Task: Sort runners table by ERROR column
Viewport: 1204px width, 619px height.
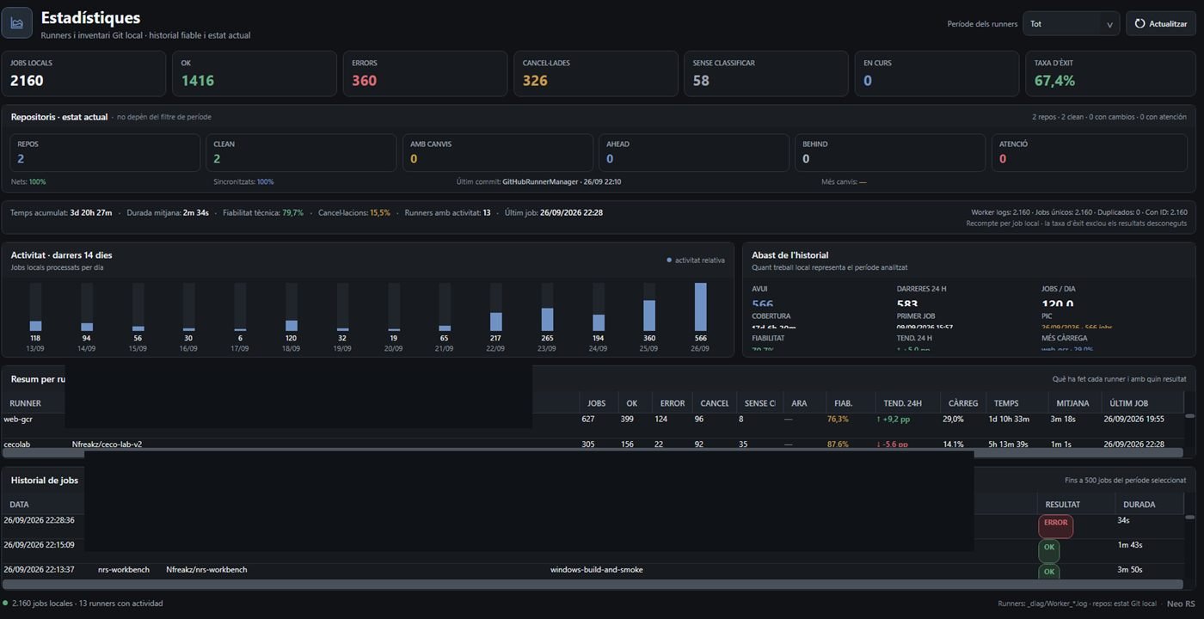Action: click(x=673, y=403)
